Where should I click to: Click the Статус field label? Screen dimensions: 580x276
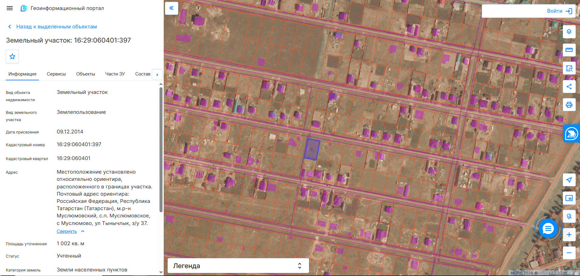(x=12, y=256)
